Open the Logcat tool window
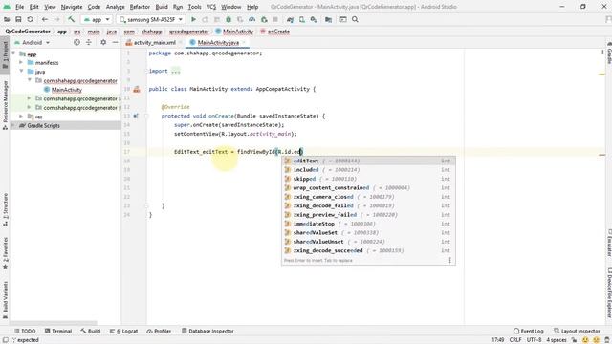Screen dimensions: 612x344 coord(123,331)
